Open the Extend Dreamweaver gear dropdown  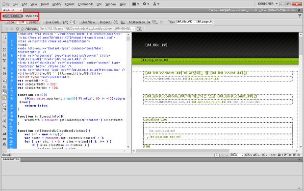146,4
